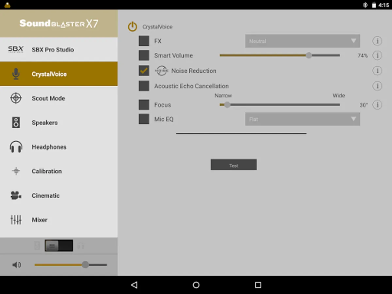Click speaker icon beside output switch
The image size is (392, 294).
pyautogui.click(x=37, y=246)
